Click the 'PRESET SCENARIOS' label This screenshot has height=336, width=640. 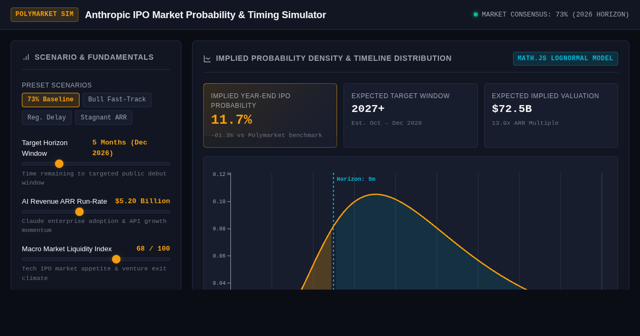click(57, 85)
